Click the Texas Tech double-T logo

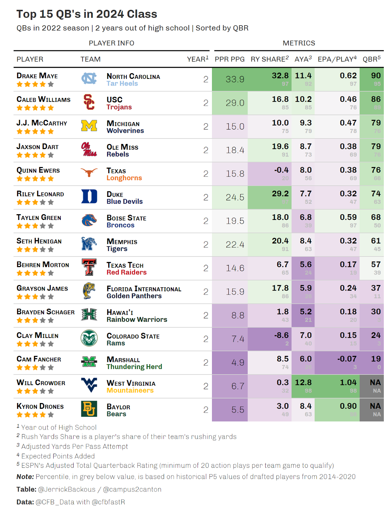[x=89, y=267]
